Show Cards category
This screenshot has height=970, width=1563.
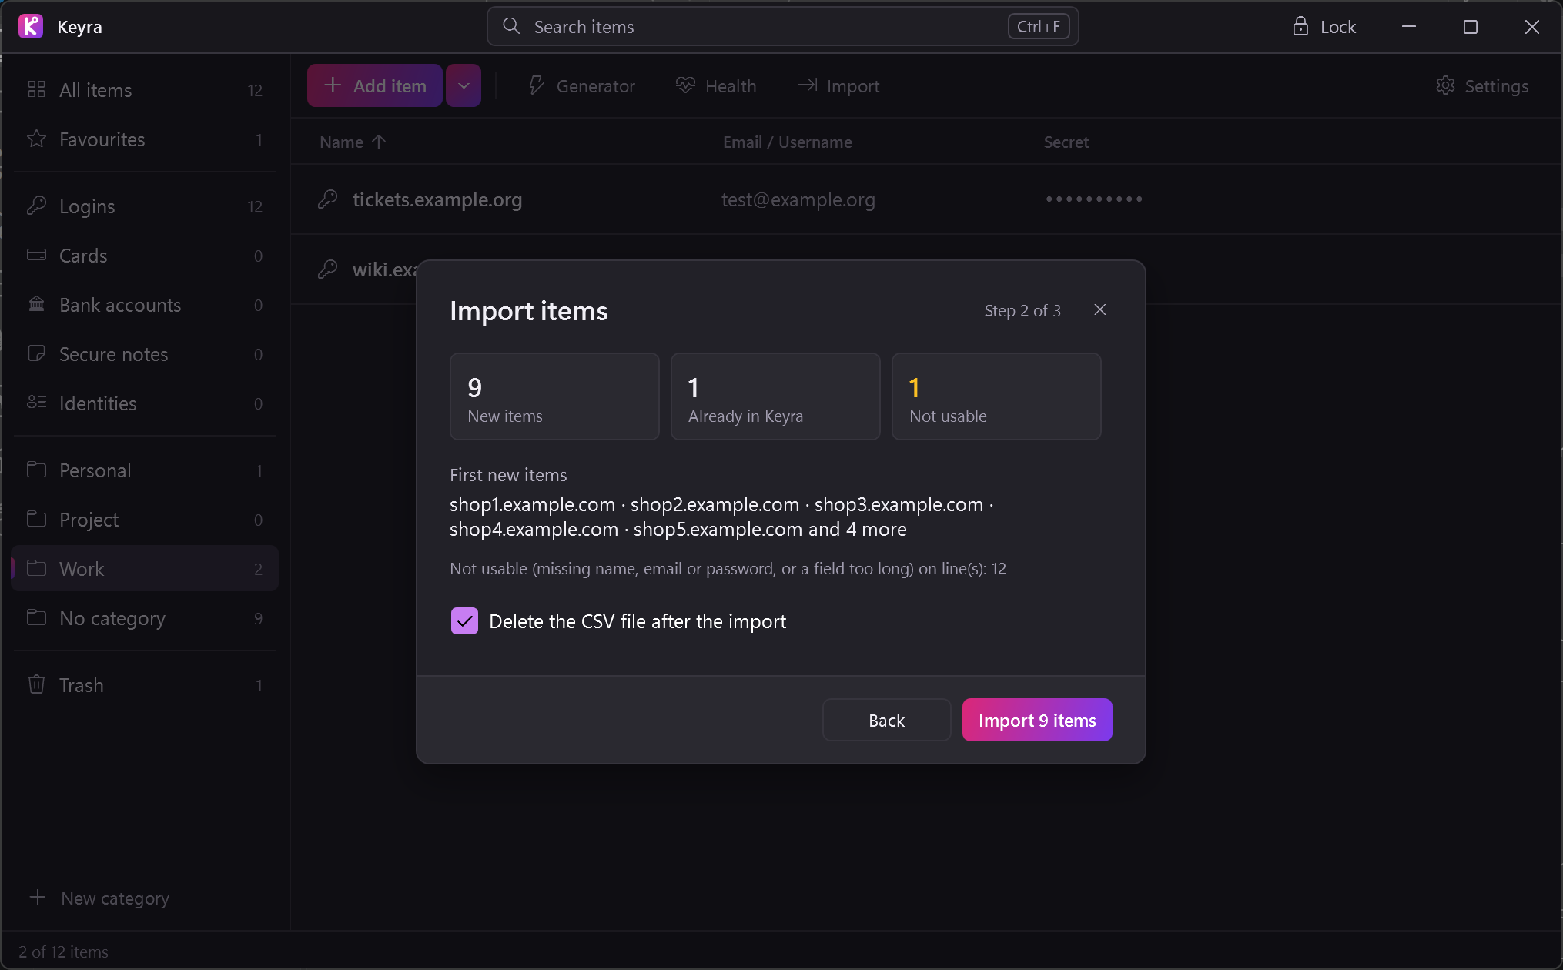point(145,256)
